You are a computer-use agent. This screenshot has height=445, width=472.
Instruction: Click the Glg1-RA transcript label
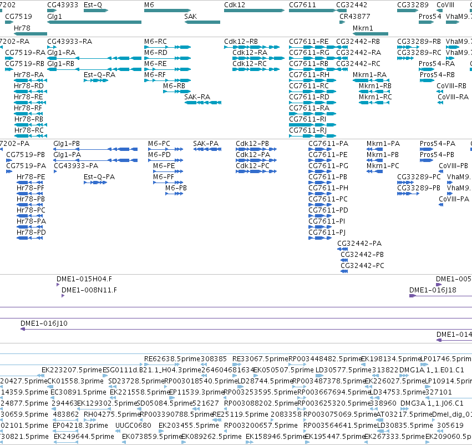pos(61,52)
